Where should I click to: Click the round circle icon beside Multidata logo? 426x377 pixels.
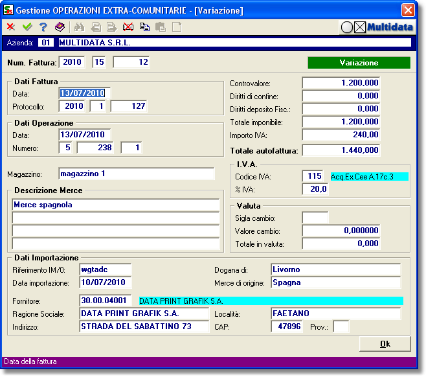[347, 27]
